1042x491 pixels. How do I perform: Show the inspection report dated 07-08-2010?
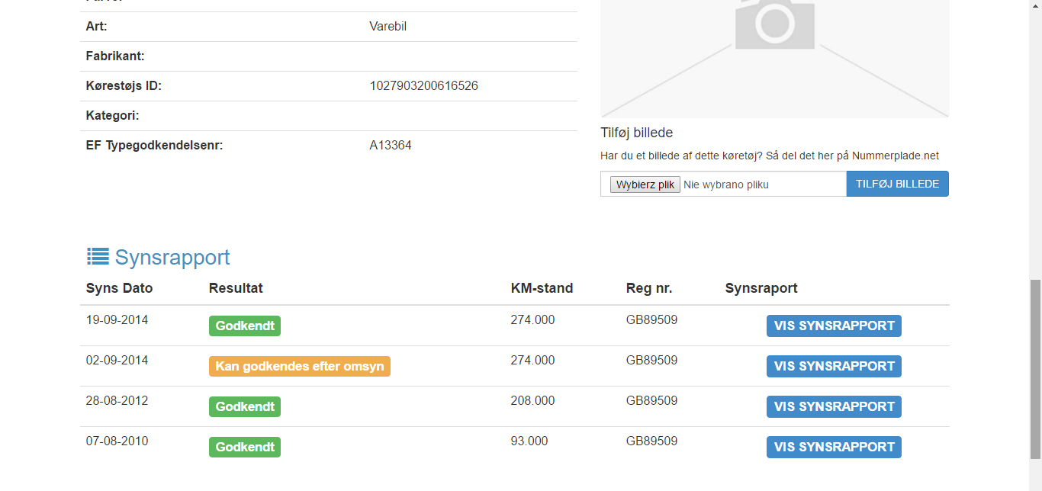tap(834, 447)
